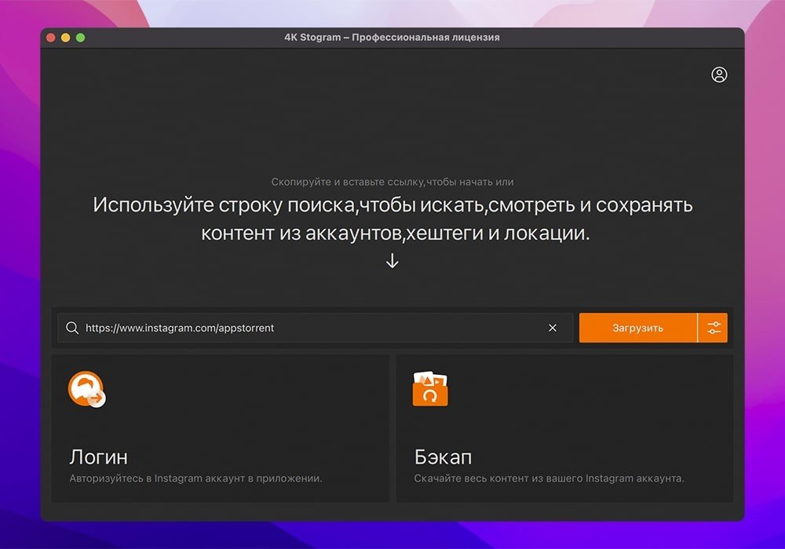Click the 'Скачайте весь контент' description text
Viewport: 785px width, 549px height.
[x=549, y=478]
